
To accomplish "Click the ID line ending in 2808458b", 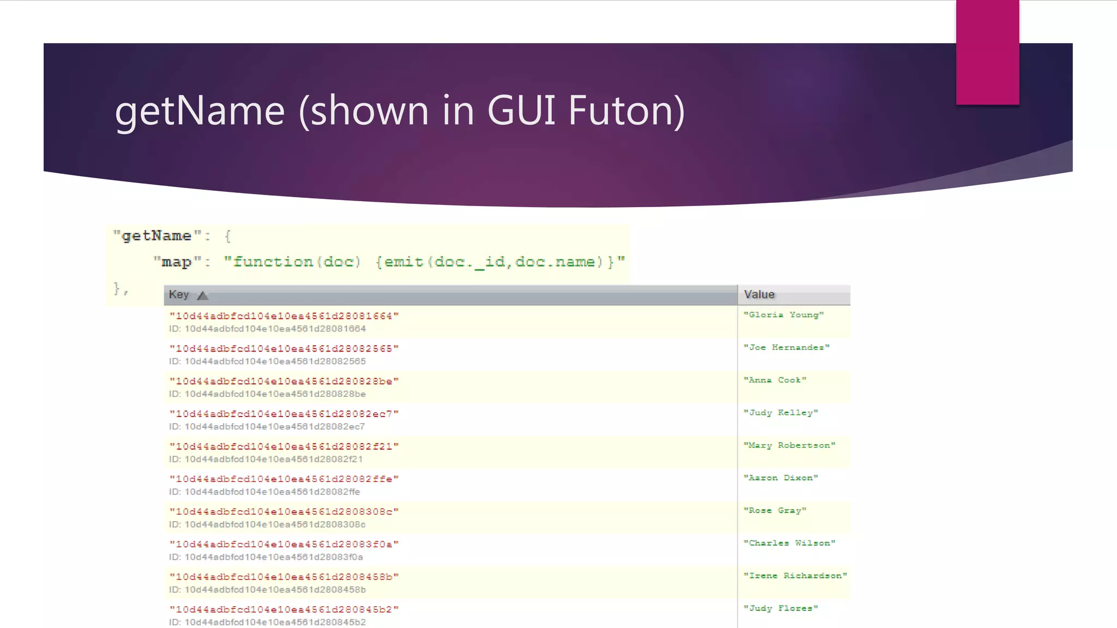I will pos(267,590).
